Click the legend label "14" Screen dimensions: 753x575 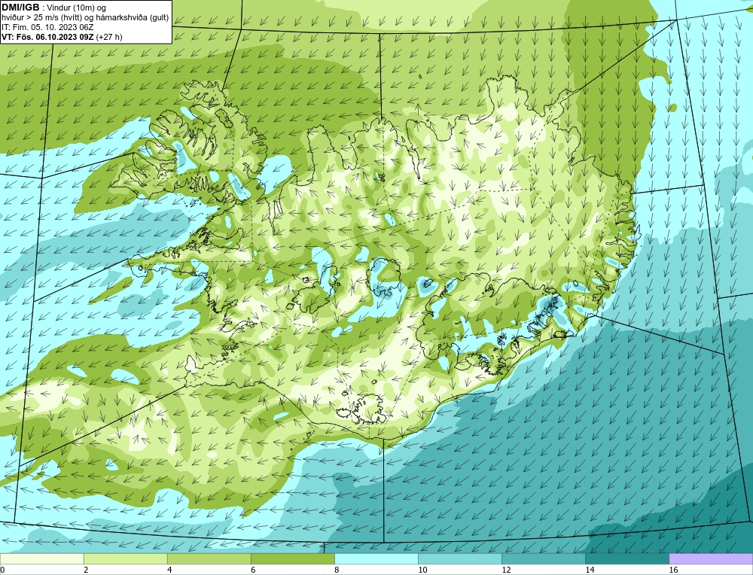(590, 570)
